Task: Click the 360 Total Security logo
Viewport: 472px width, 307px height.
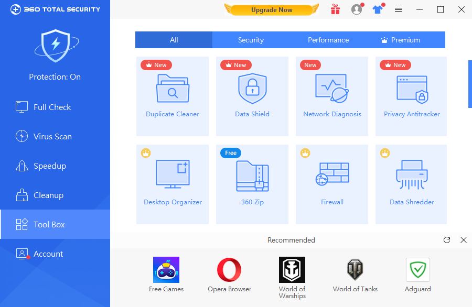Action: click(x=56, y=9)
